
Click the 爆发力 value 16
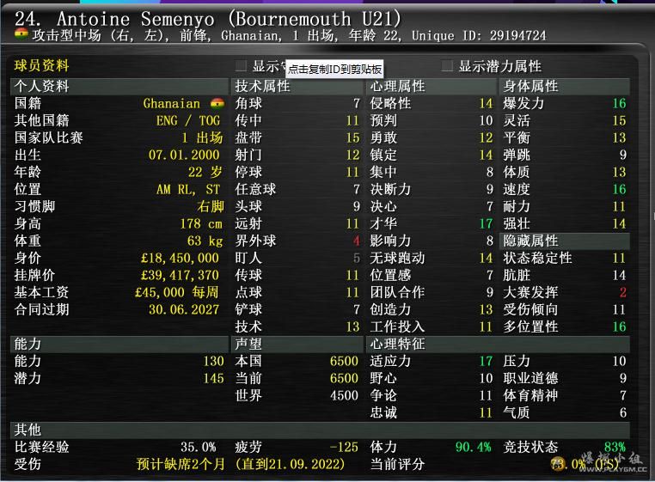click(x=619, y=103)
